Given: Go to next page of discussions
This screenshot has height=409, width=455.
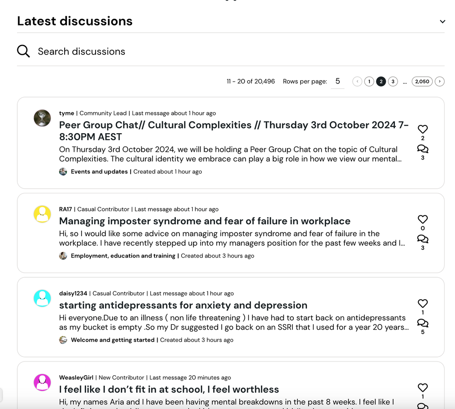Looking at the screenshot, I should click(x=440, y=81).
